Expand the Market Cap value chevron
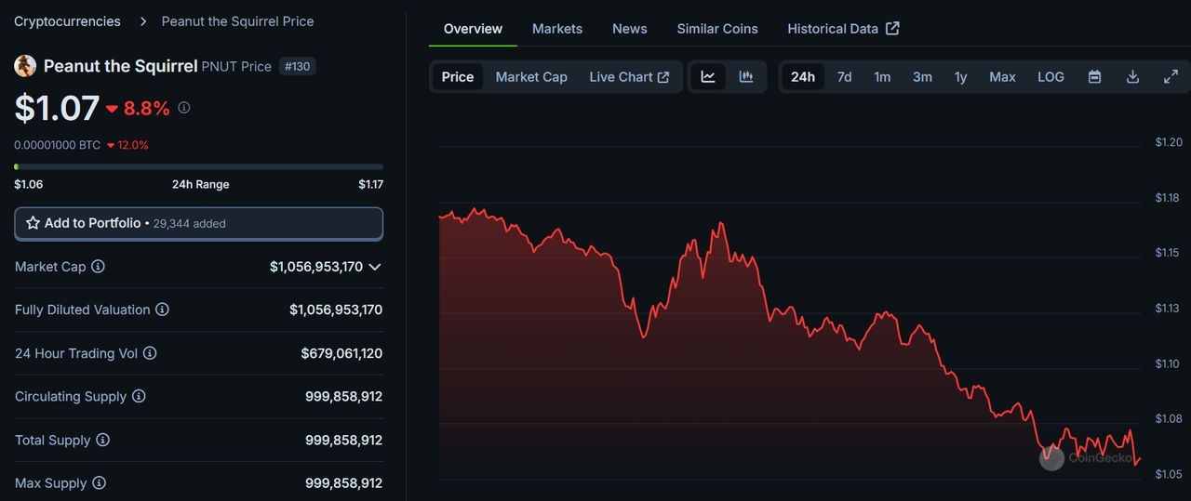 [x=374, y=267]
